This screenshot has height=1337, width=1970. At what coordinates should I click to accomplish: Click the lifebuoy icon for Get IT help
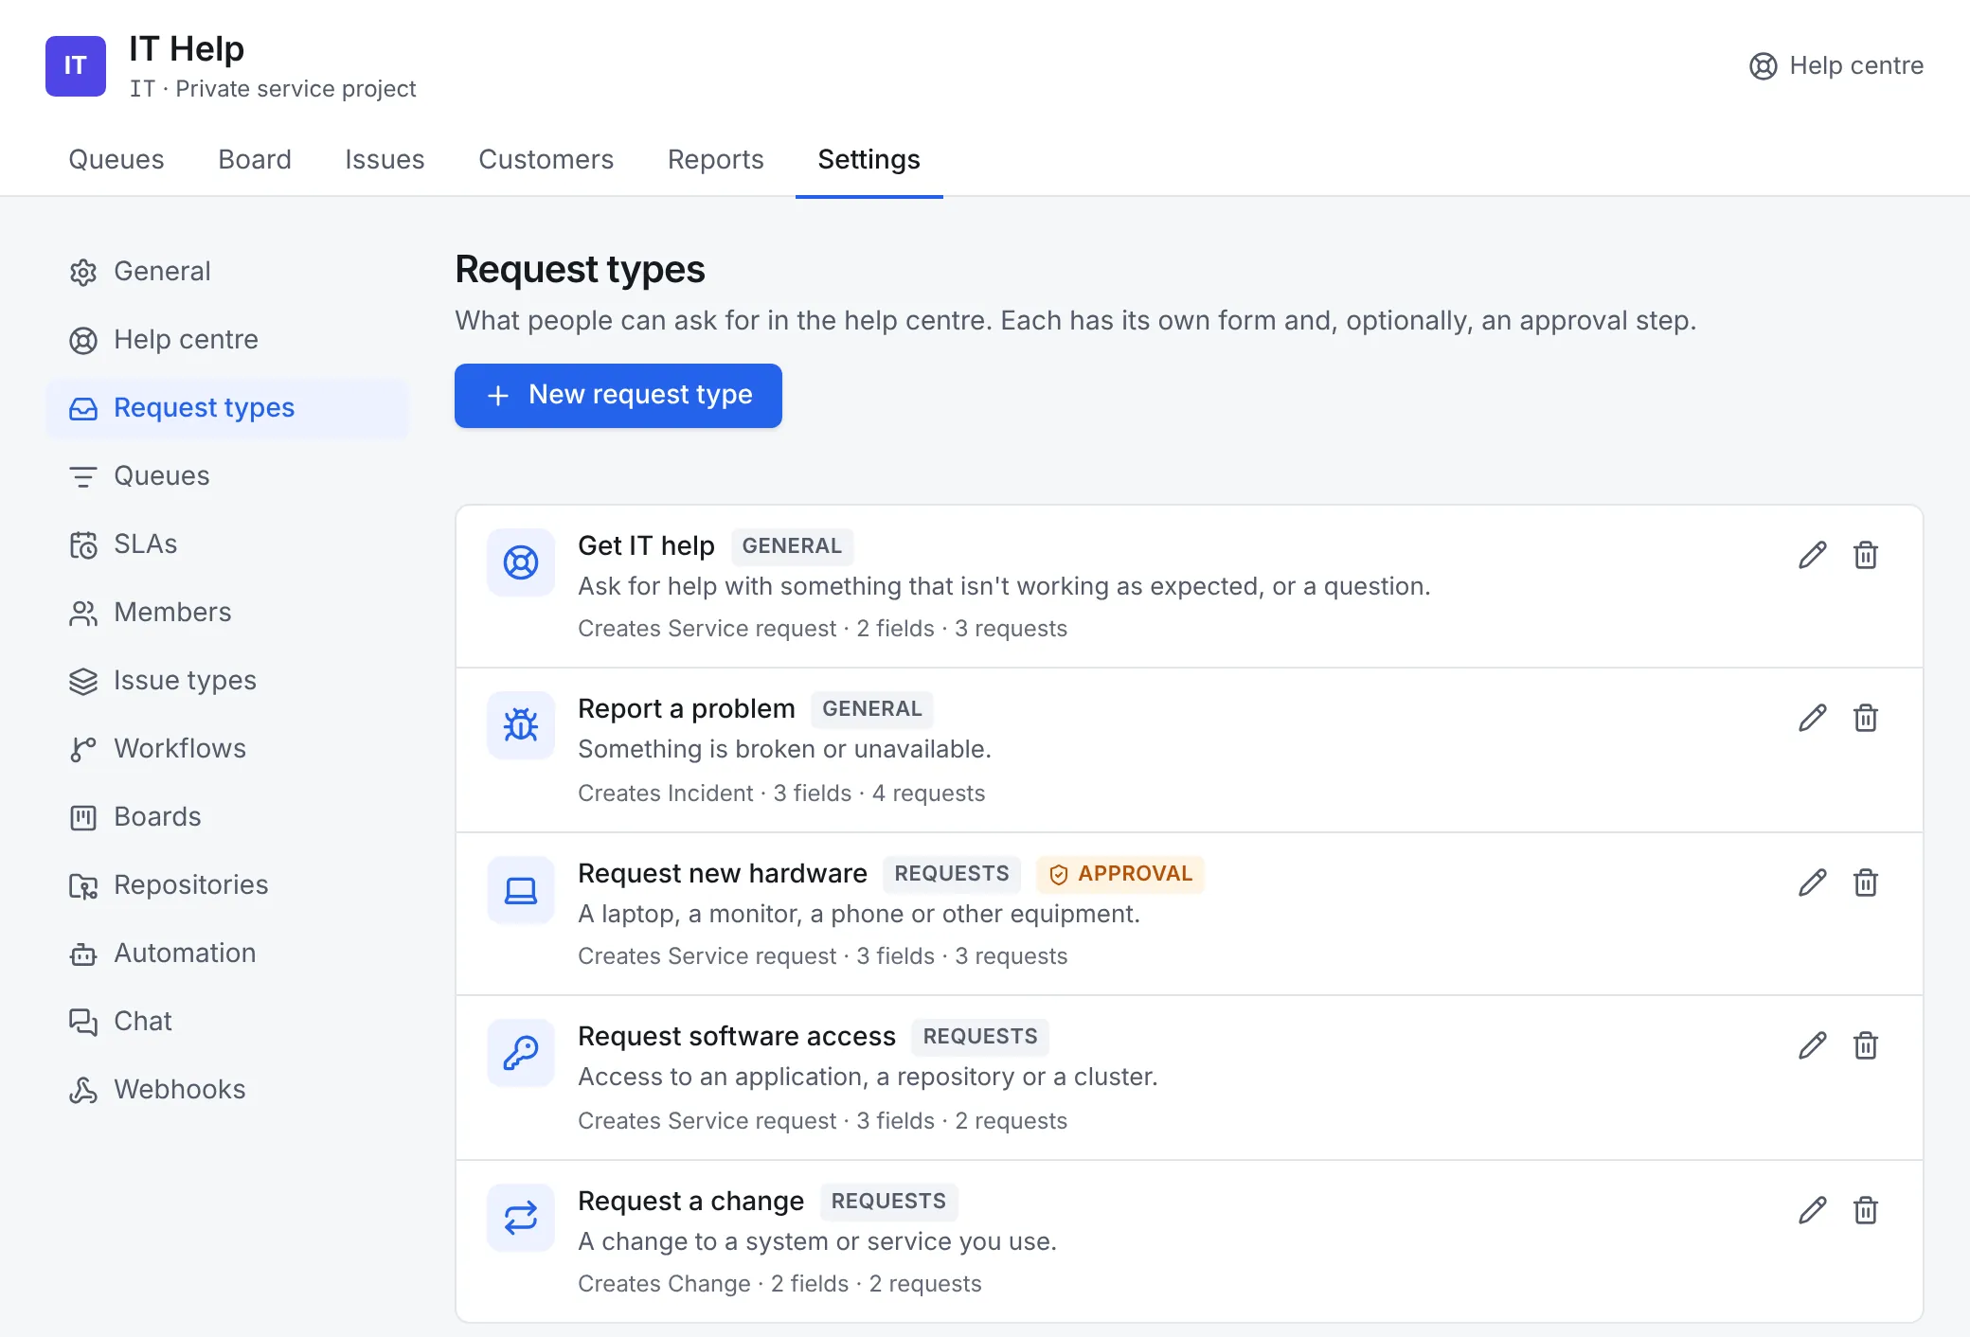click(x=521, y=562)
